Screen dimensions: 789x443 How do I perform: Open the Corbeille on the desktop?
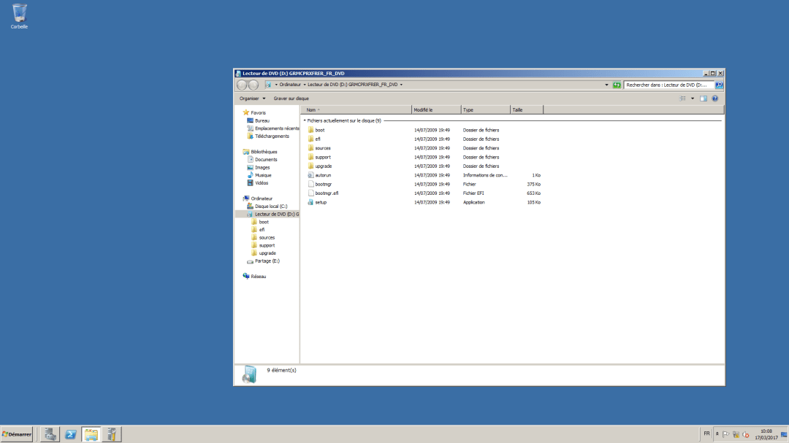[18, 13]
